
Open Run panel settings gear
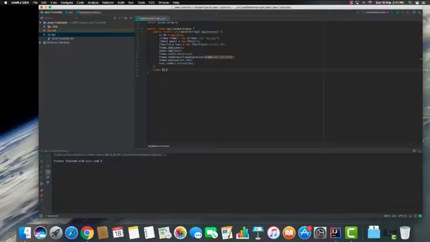415,151
